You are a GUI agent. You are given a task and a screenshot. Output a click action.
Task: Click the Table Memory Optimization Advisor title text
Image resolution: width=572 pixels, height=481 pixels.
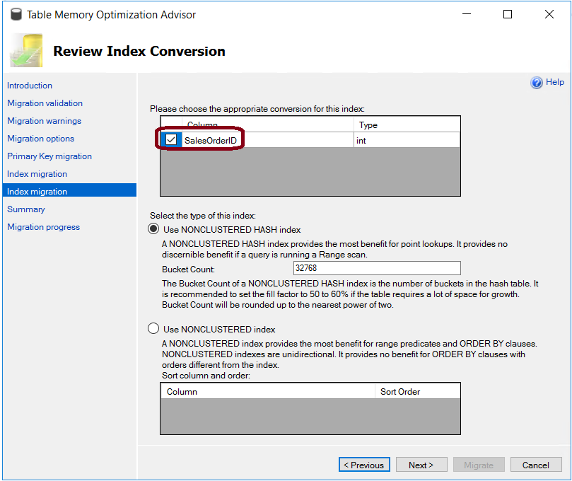[x=111, y=15]
